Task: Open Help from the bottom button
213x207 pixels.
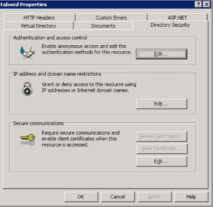Action: tap(191, 197)
